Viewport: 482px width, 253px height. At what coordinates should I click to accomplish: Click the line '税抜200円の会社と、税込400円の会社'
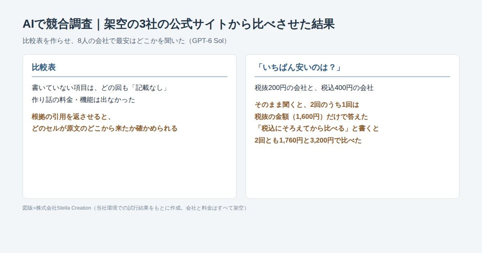point(314,88)
